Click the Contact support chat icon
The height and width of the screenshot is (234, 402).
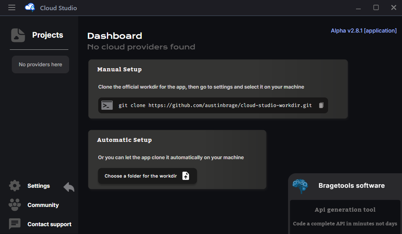[15, 224]
